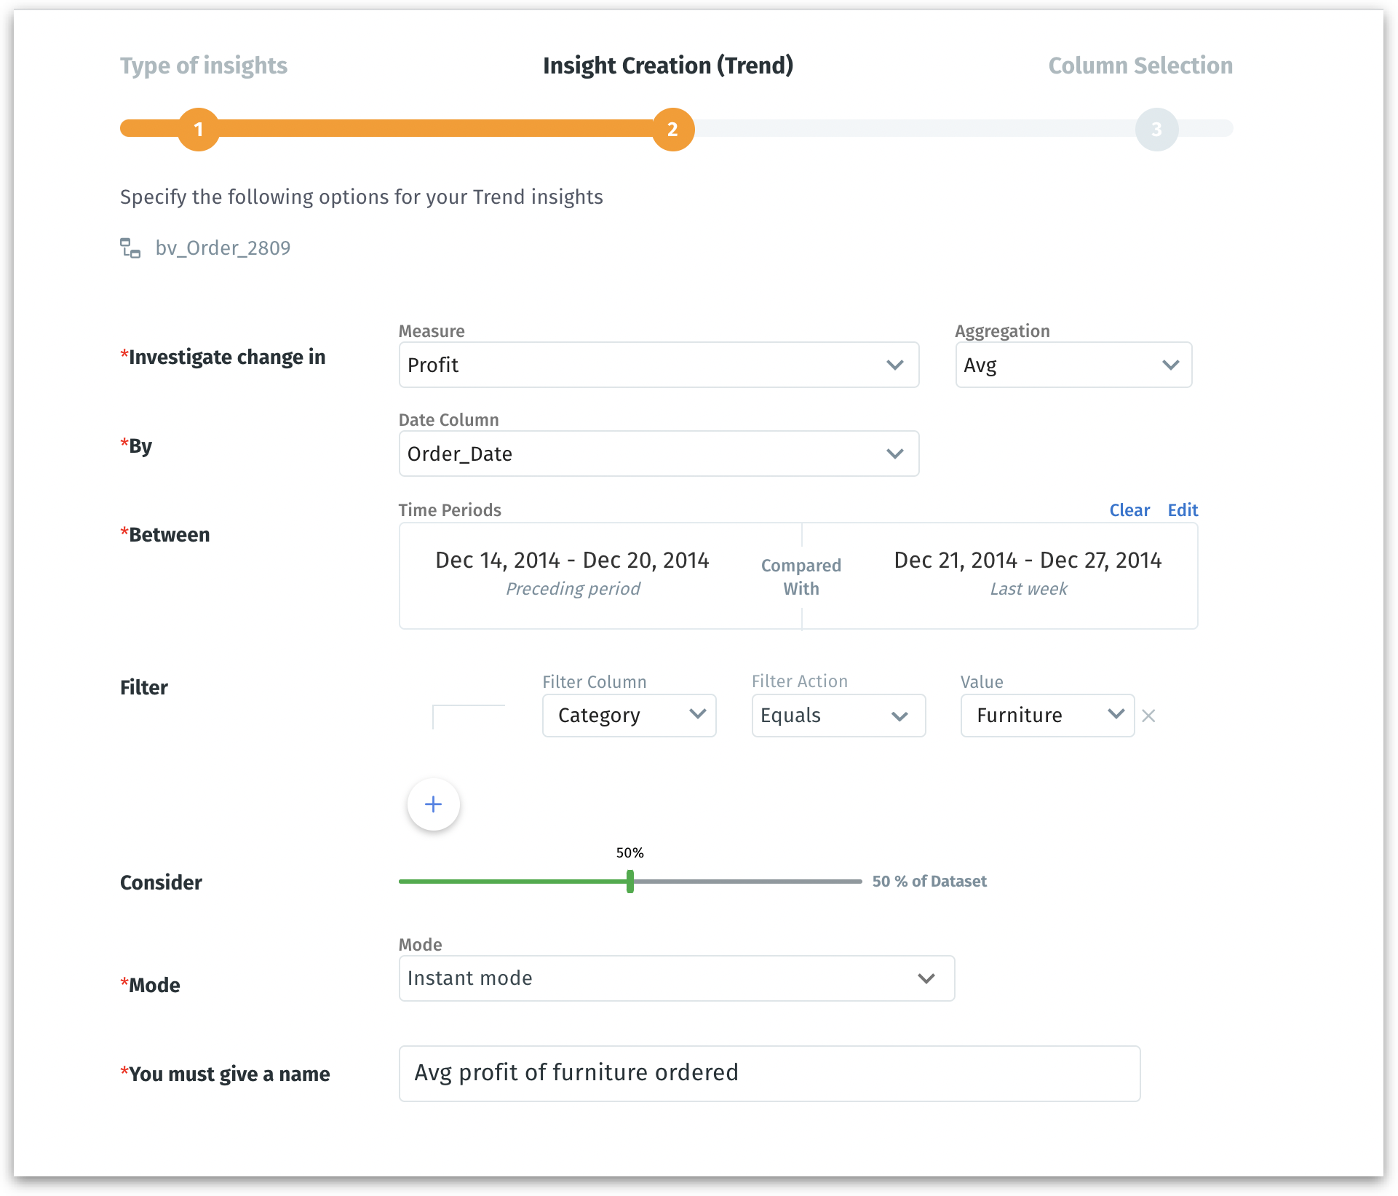Open the Value dropdown showing Furniture
This screenshot has width=1398, height=1196.
(1046, 716)
